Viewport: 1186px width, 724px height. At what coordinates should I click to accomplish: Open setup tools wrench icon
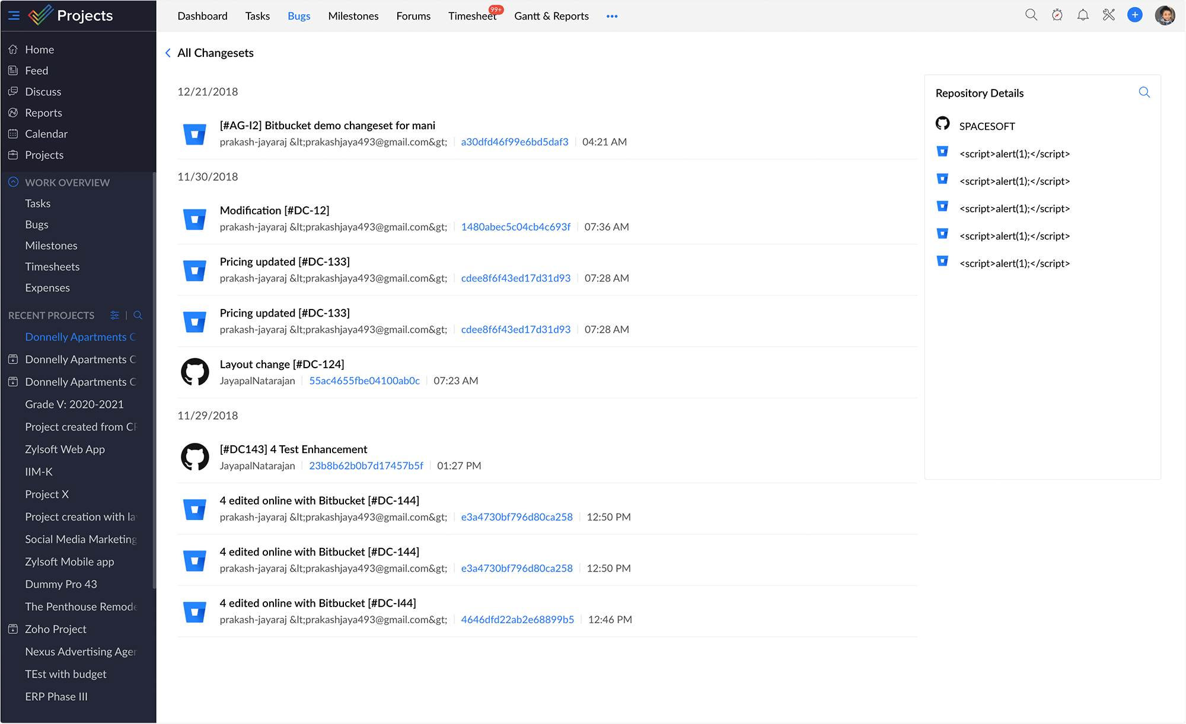[1109, 15]
